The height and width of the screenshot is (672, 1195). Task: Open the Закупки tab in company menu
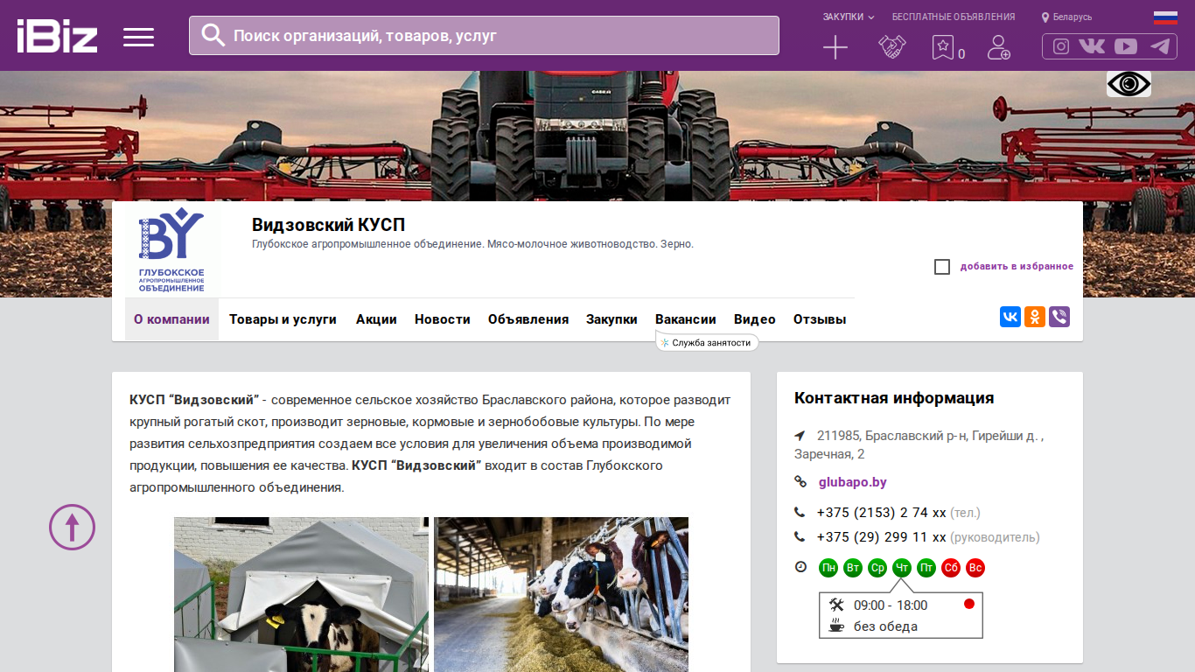[x=611, y=319]
